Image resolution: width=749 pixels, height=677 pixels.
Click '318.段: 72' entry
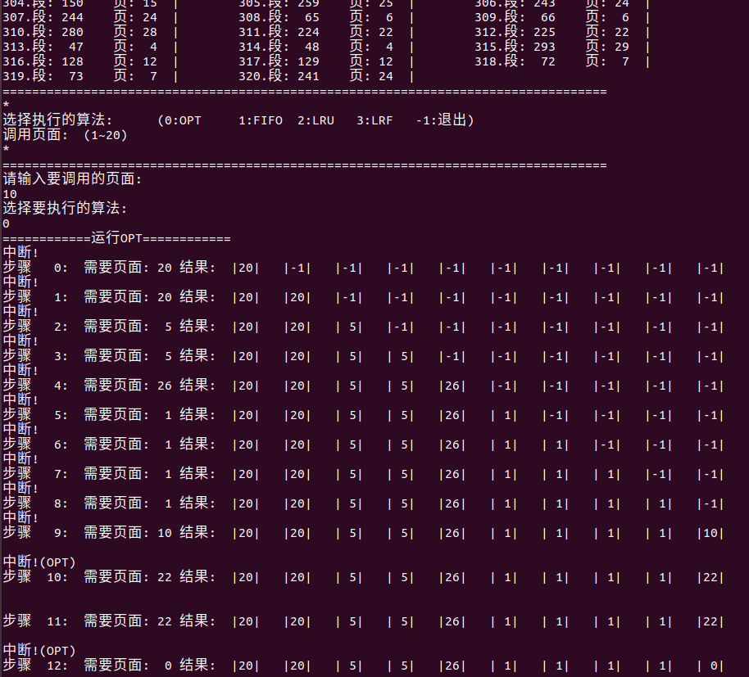[515, 61]
